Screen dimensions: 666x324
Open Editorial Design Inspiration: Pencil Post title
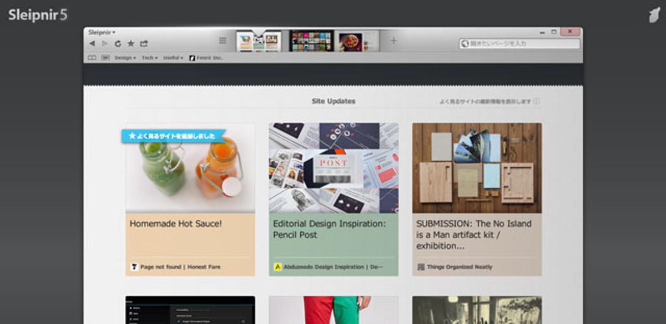tap(329, 229)
